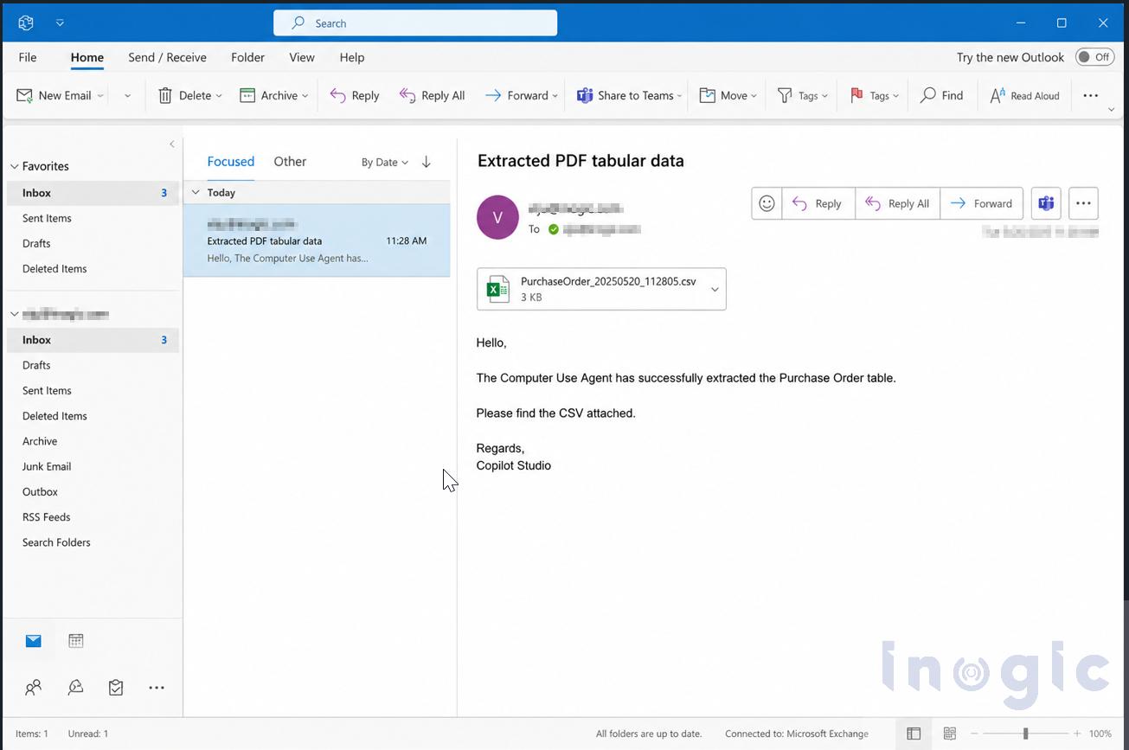
Task: Click Share to Teams icon
Action: pyautogui.click(x=585, y=95)
